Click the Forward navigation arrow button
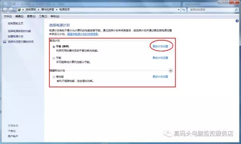241x144 pixels. 11,10
